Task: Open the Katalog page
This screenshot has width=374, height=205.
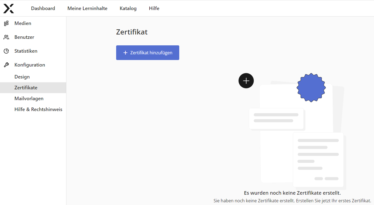Action: coord(128,8)
